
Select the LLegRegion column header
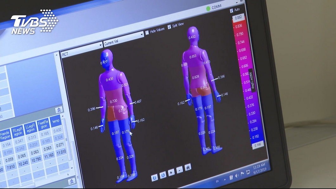point(30,128)
